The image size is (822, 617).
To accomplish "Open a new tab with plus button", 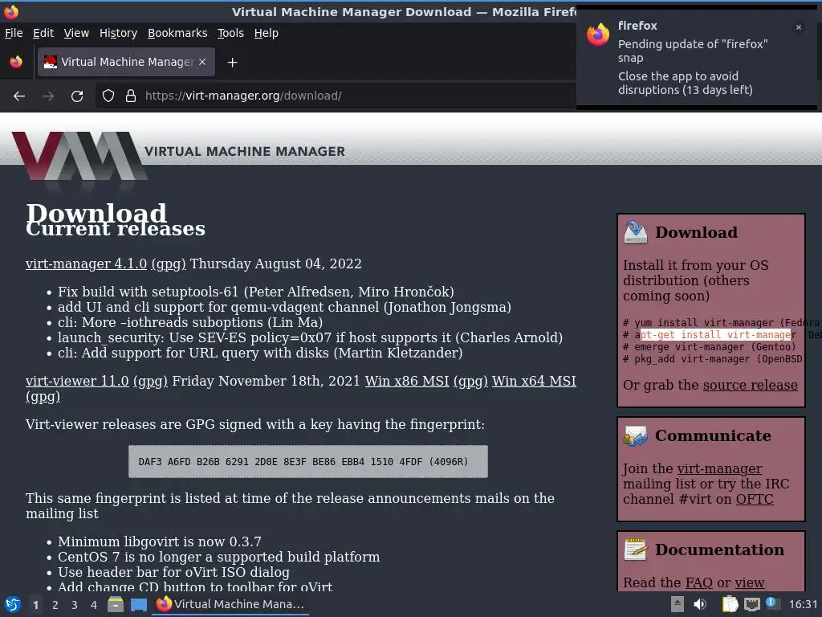I will pos(232,63).
